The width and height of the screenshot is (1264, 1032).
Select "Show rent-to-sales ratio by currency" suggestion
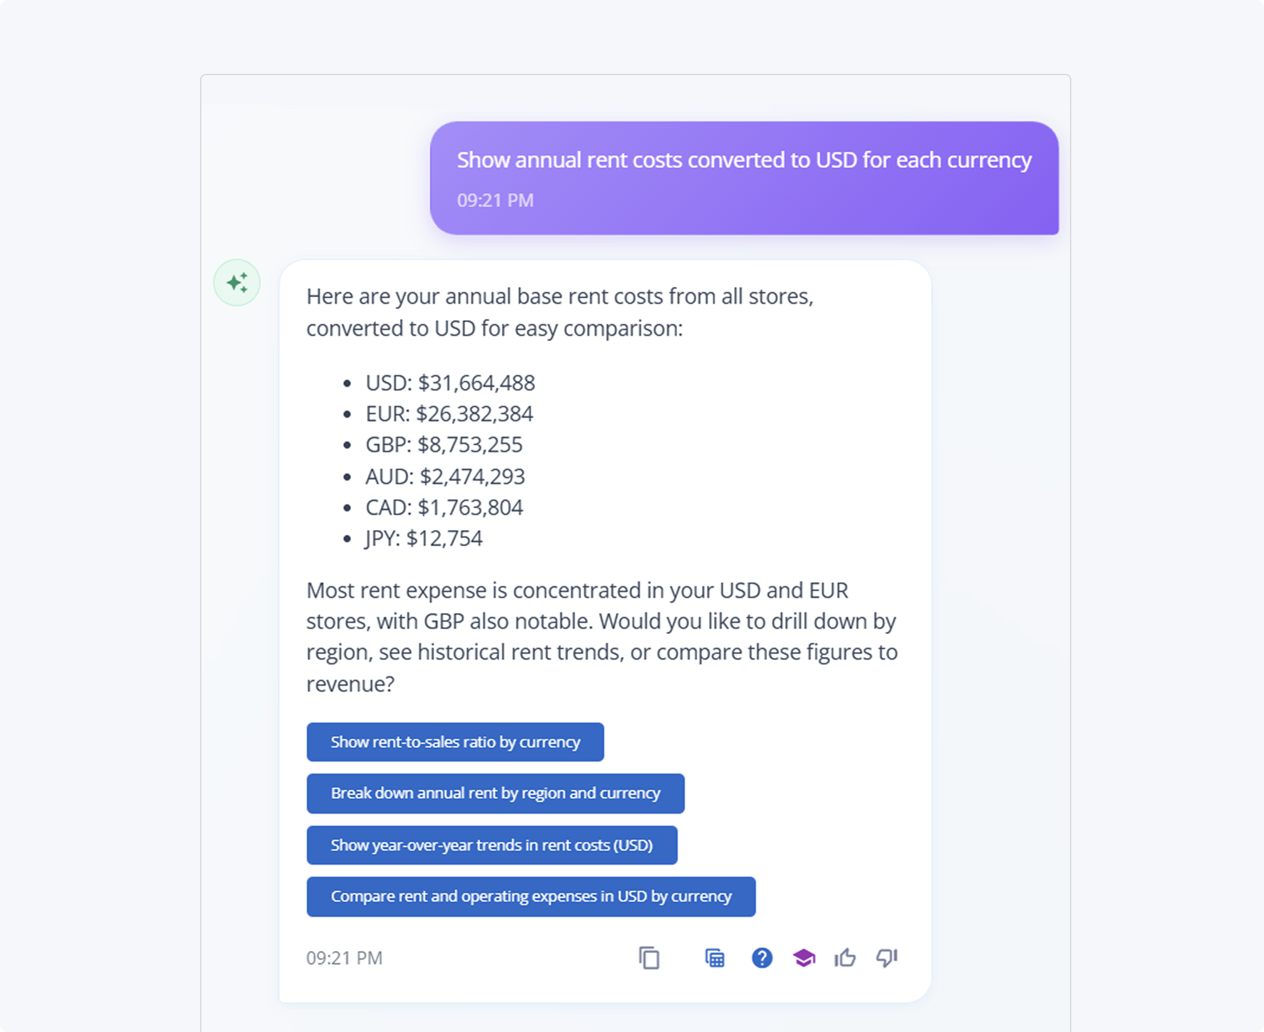pos(455,742)
